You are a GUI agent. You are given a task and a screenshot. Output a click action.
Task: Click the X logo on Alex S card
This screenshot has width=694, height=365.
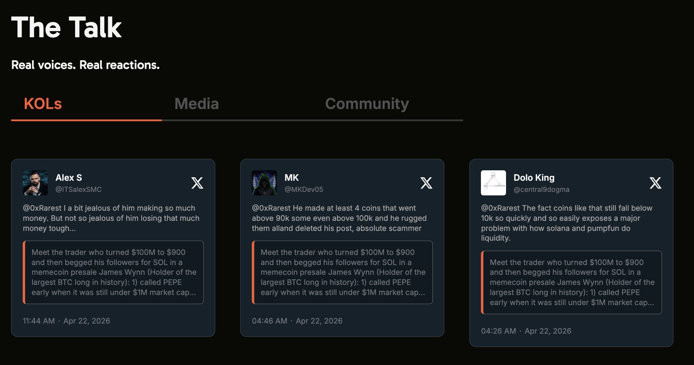(197, 183)
